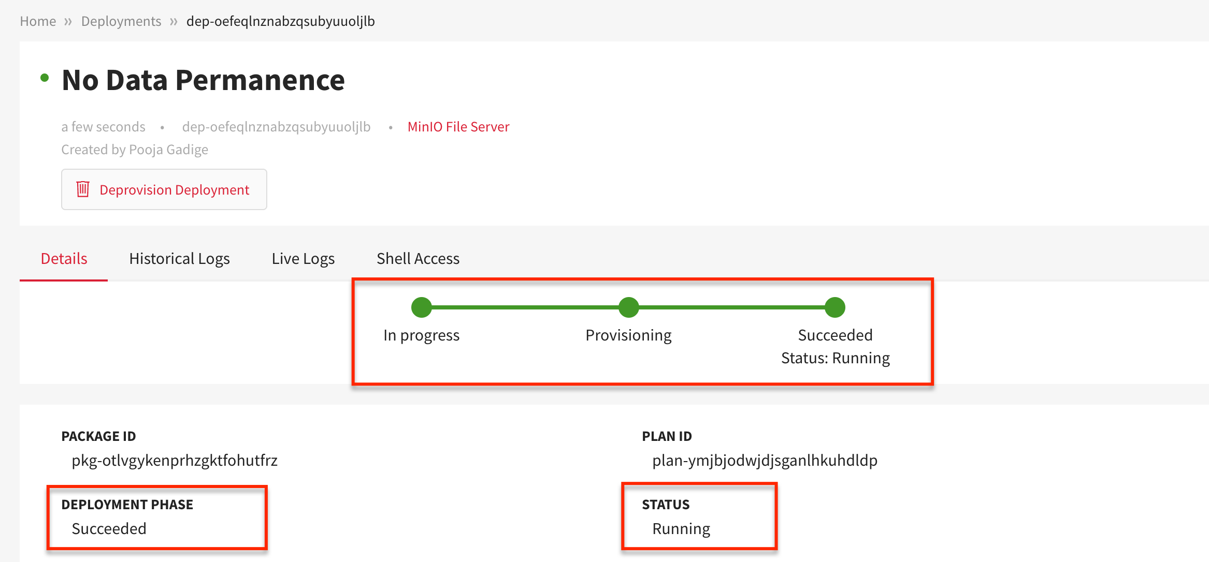Open the MinIO File Server link
1209x562 pixels.
click(x=458, y=127)
